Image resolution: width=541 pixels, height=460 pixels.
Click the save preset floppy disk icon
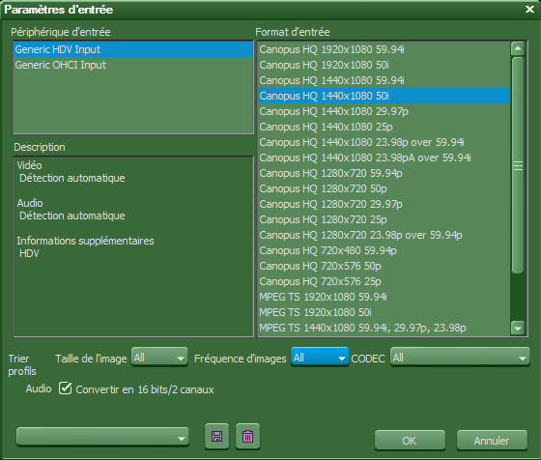pos(216,437)
